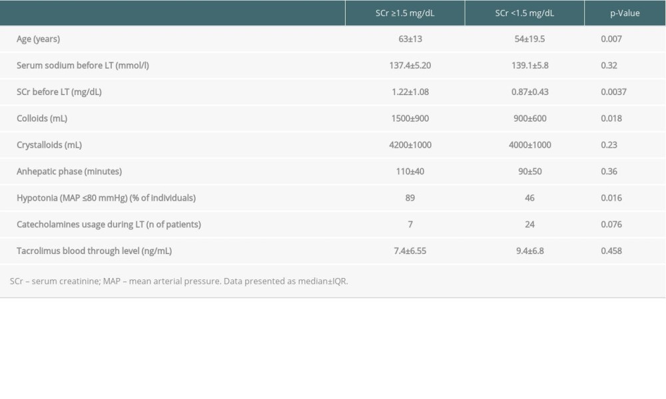The image size is (666, 399).
Task: Click the p-value '0.076'
Action: pyautogui.click(x=611, y=224)
